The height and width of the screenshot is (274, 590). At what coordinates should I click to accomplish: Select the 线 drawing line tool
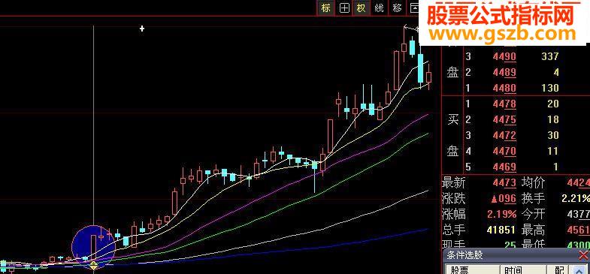[x=379, y=8]
